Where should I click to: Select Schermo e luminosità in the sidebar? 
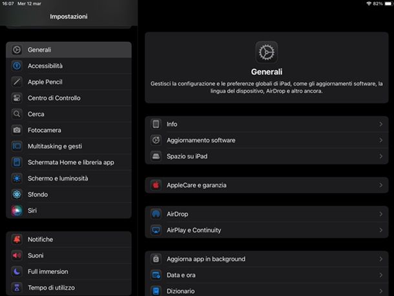tap(58, 179)
